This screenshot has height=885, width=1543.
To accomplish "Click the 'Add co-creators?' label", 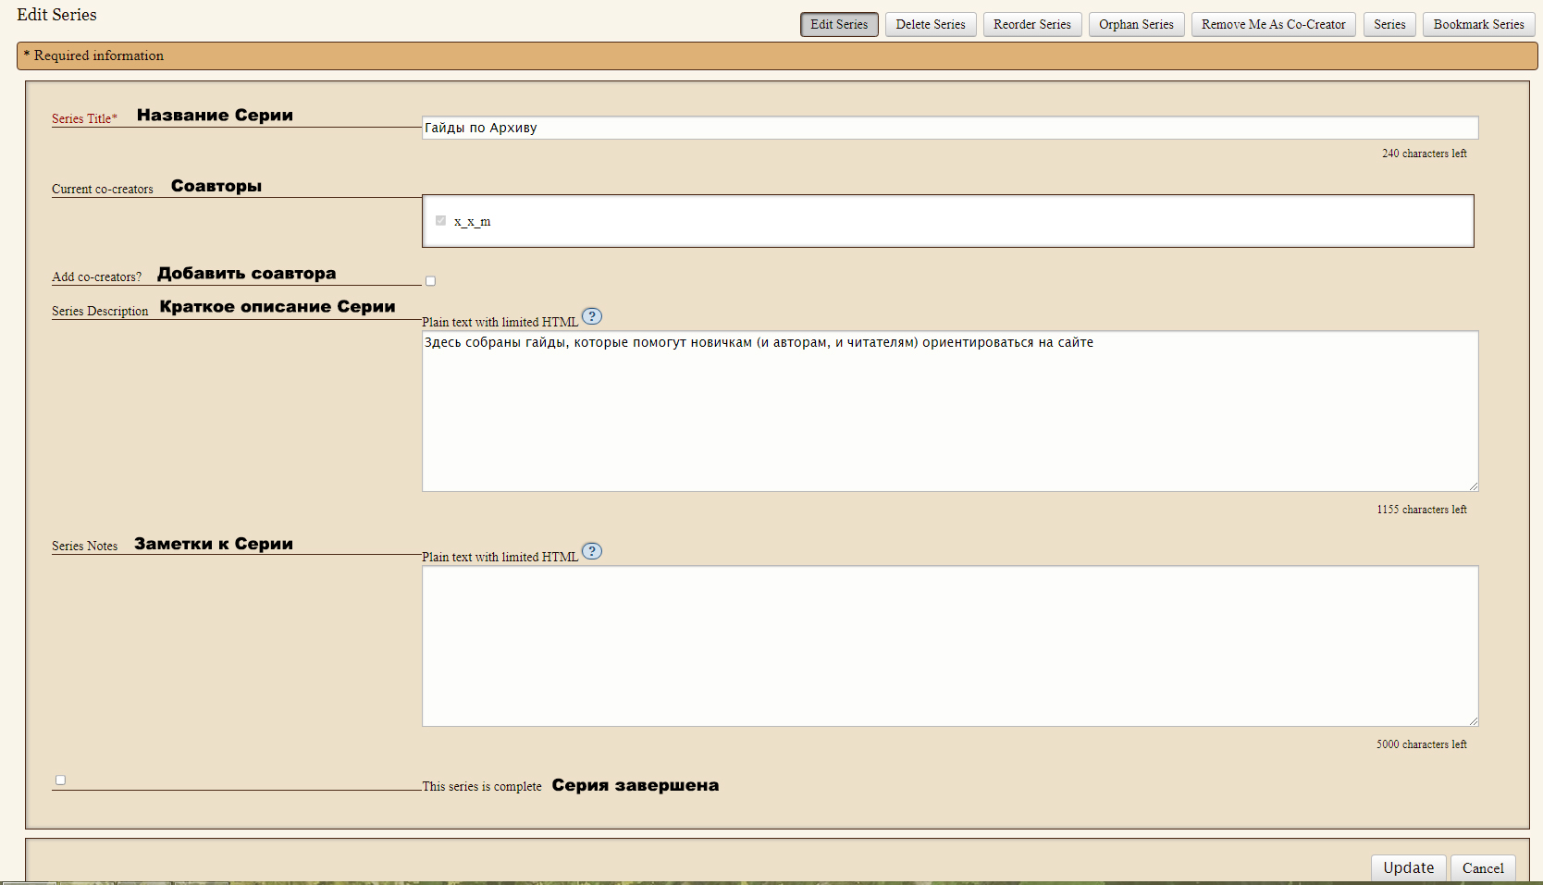I will 96,277.
